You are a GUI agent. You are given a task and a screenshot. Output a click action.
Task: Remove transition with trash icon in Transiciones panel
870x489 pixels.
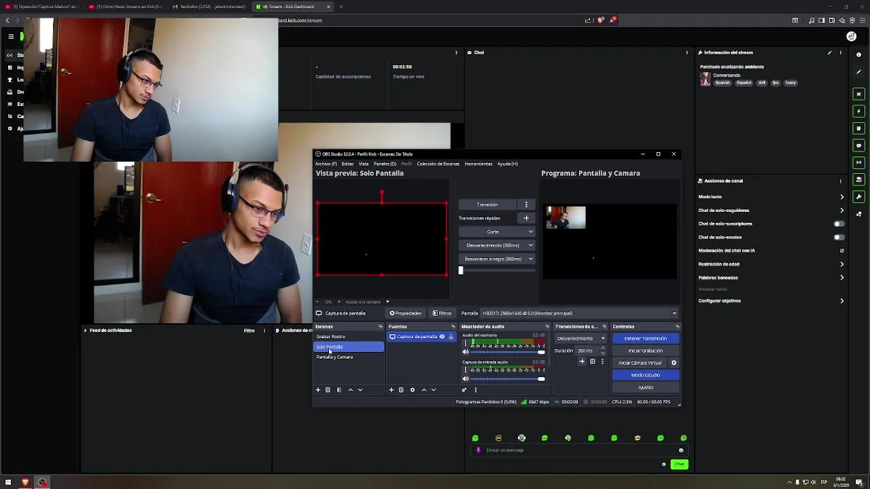tap(592, 362)
